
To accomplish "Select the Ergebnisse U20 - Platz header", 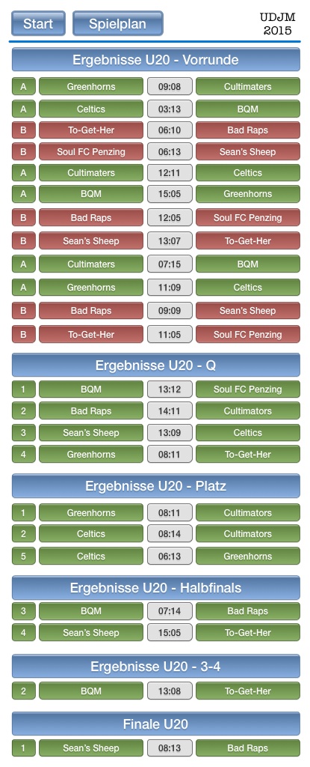I will tap(155, 485).
